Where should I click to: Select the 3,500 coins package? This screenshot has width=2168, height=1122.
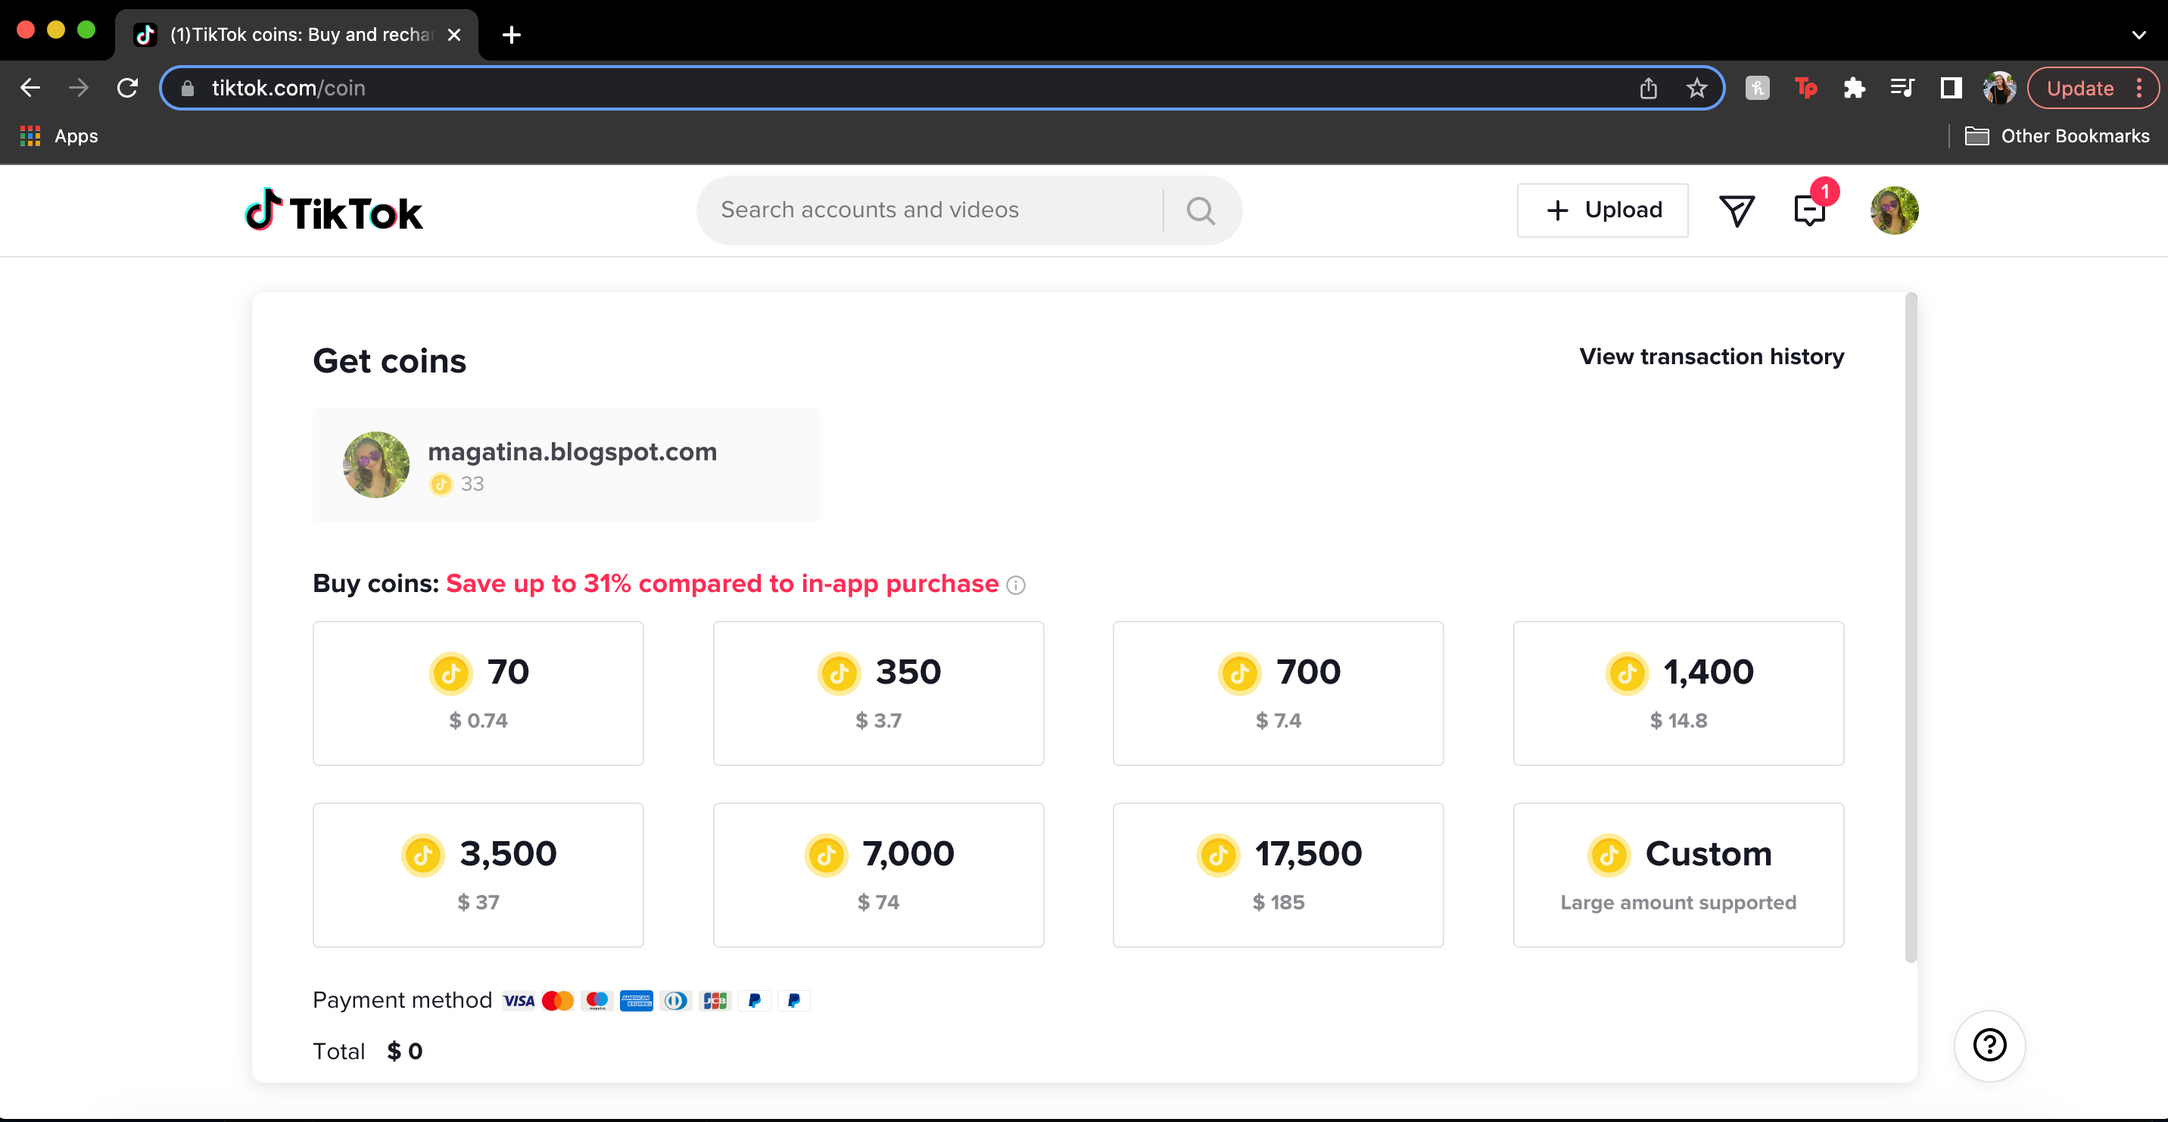[x=478, y=874]
